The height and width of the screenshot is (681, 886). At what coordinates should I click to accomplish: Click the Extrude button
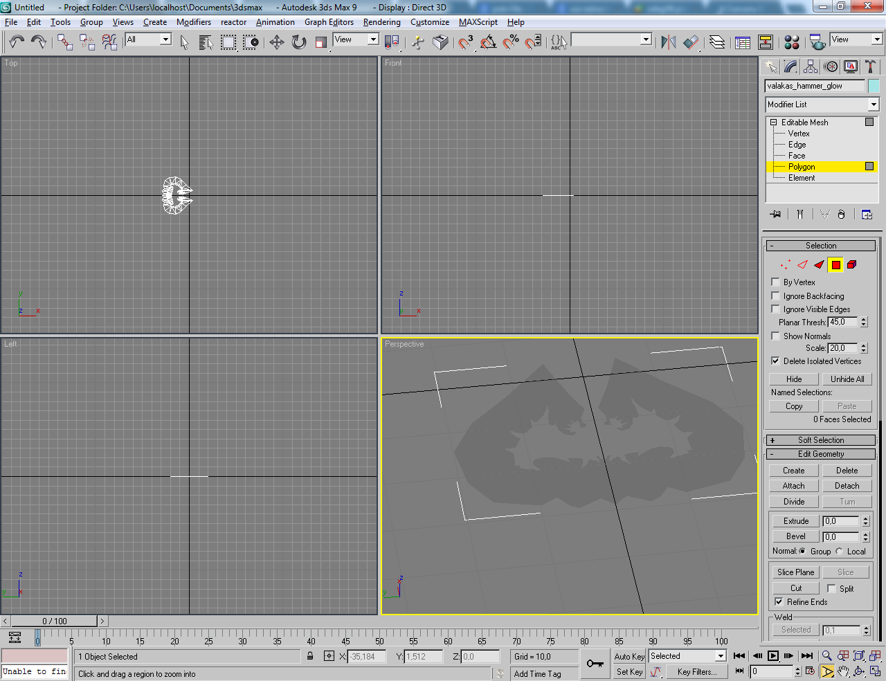pos(796,520)
